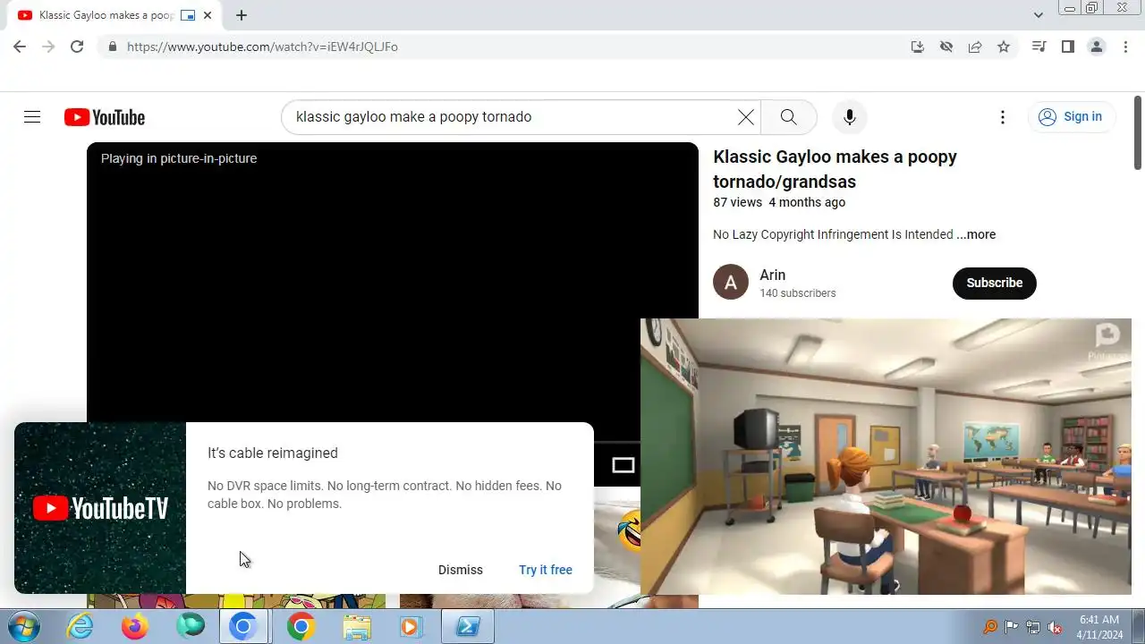The width and height of the screenshot is (1145, 644).
Task: Open a new browser tab
Action: [x=242, y=15]
